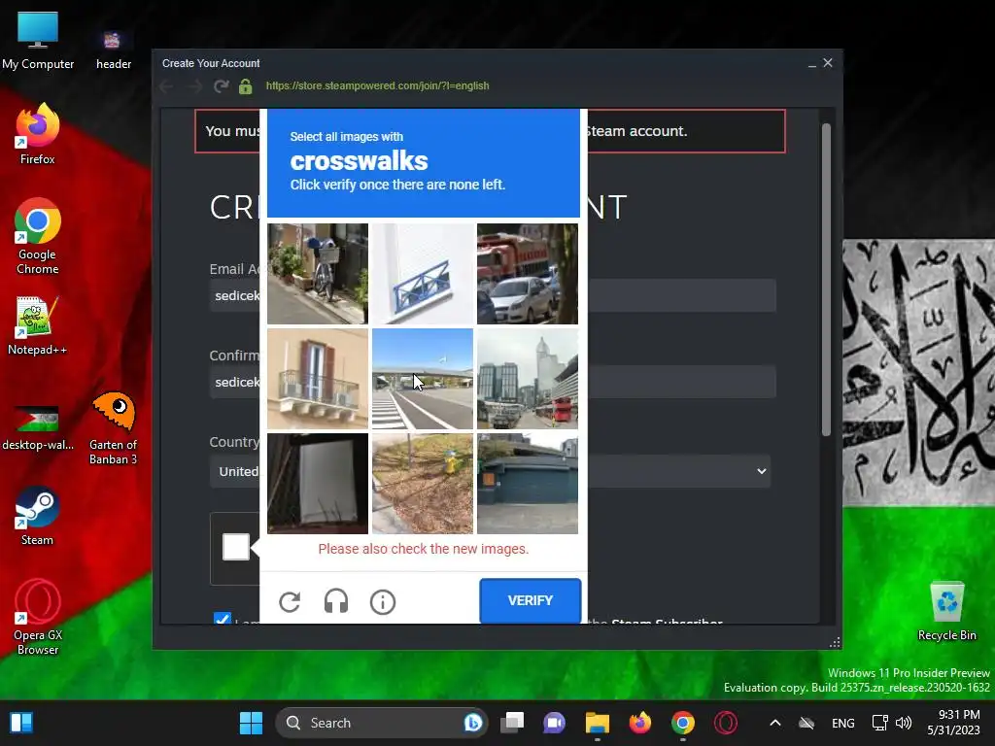Open Garten of Banban 3 shortcut
Screen dimensions: 995x746
(x=114, y=428)
